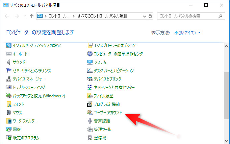
Task: Expand the address bar history dropdown arrow
Action: click(145, 16)
